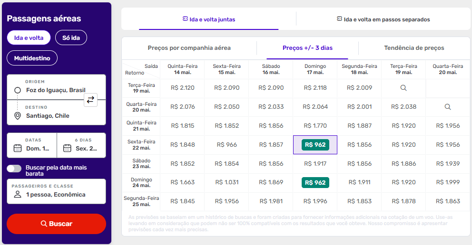Screen dimensions: 472x245
Task: Click the passenger person icon
Action: pyautogui.click(x=18, y=195)
